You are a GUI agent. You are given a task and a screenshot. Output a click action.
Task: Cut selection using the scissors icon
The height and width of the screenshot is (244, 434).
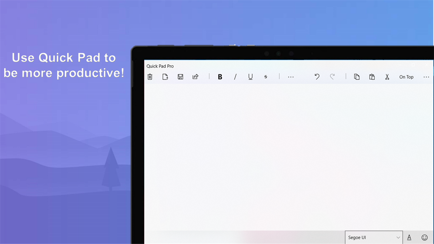[387, 77]
